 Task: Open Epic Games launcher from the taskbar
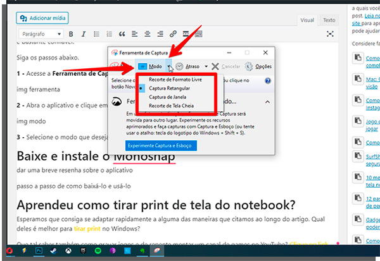(83, 251)
